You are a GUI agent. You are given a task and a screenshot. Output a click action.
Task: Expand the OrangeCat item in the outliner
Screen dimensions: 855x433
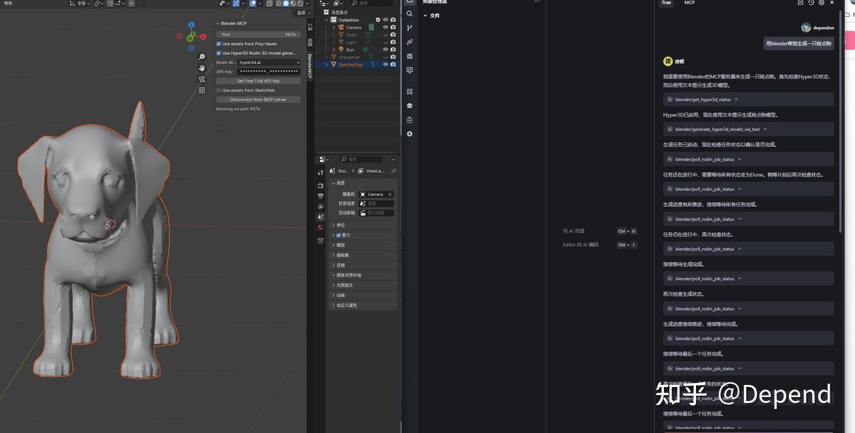pos(327,57)
